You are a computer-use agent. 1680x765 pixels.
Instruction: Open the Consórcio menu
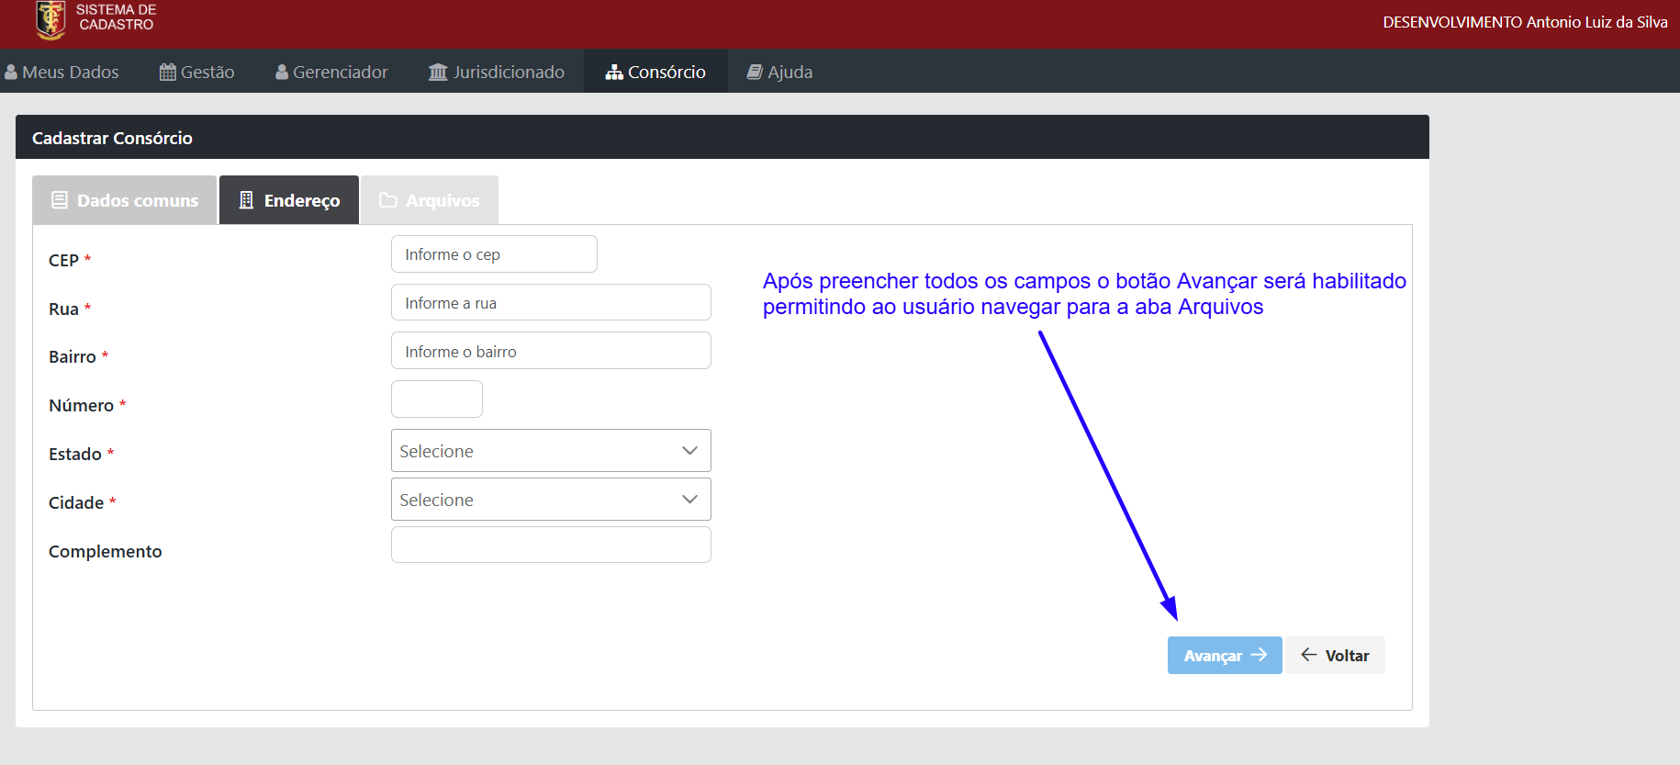655,72
